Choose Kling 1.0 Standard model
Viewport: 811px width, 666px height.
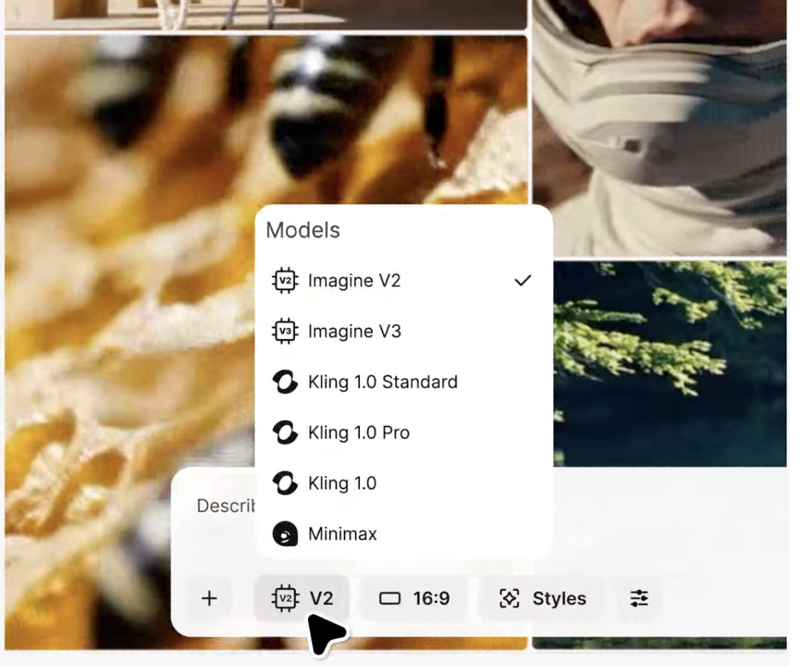point(403,382)
